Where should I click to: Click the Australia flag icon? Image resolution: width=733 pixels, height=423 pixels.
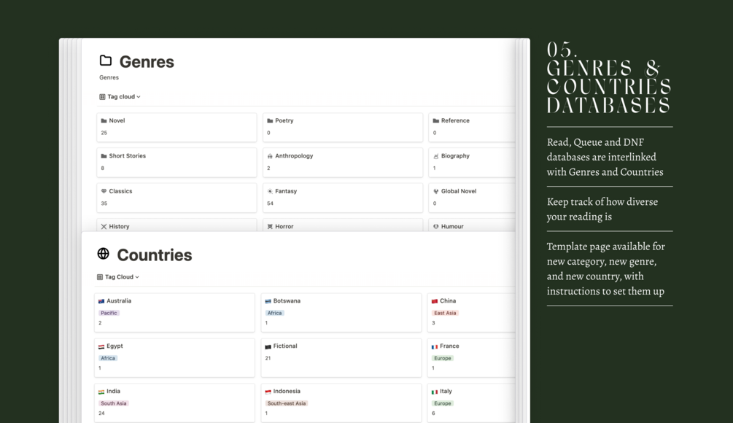101,301
